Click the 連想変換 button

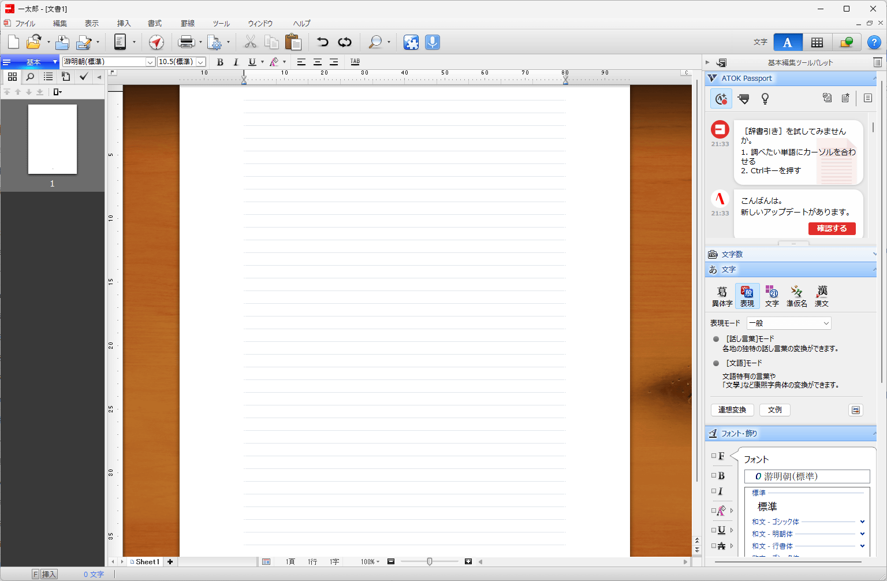pyautogui.click(x=732, y=410)
